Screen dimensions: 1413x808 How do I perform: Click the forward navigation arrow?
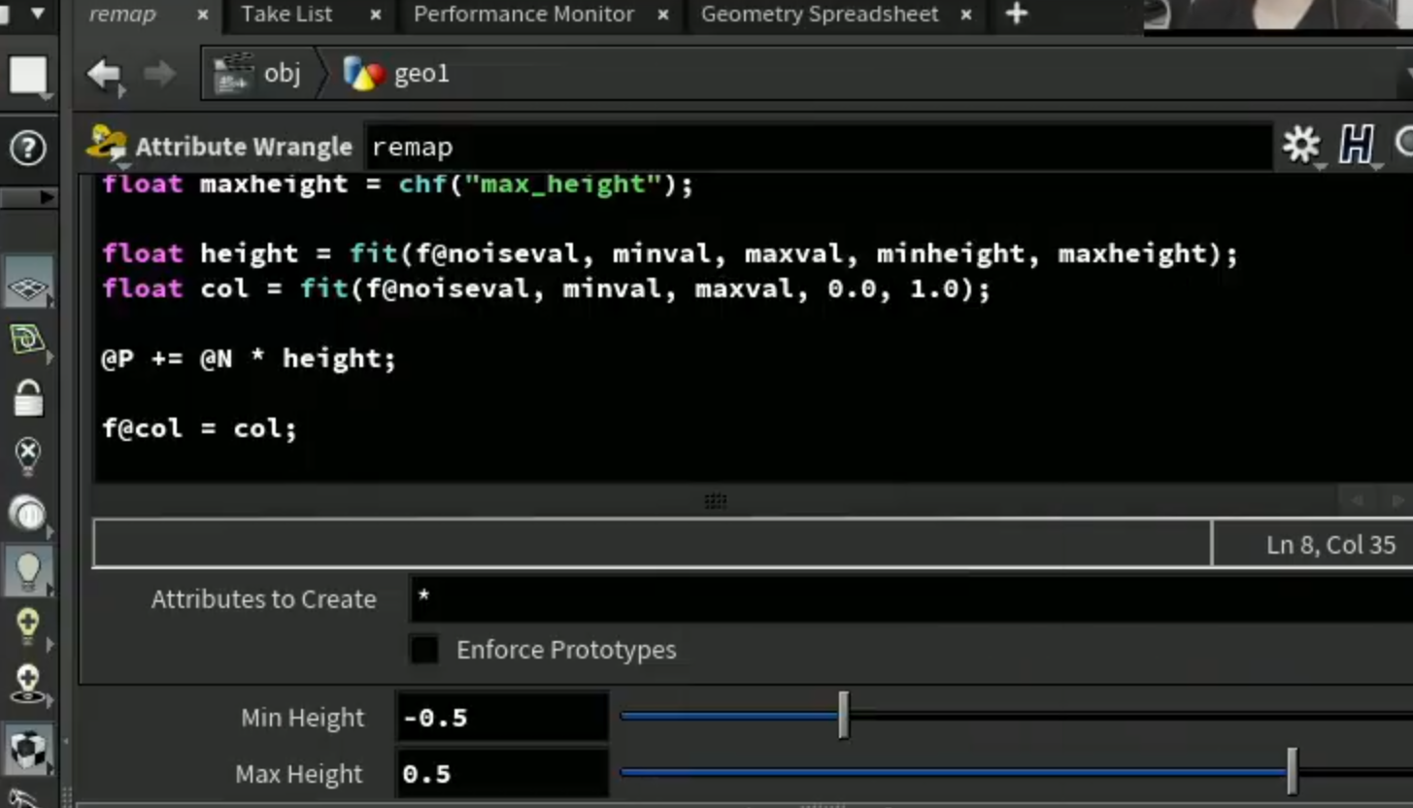click(159, 74)
